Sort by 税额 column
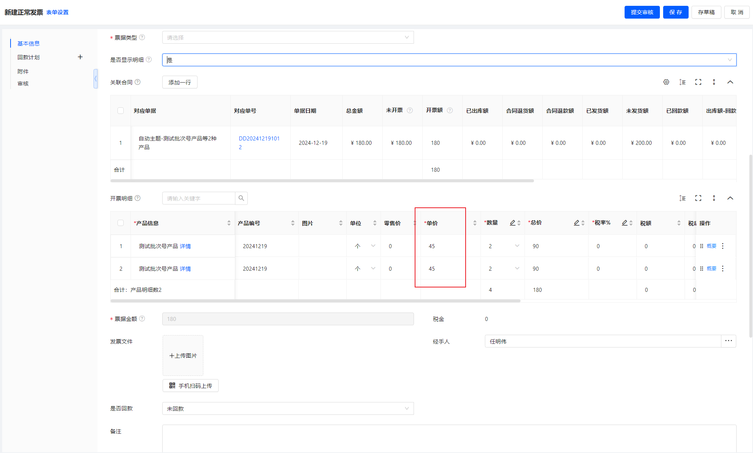 679,223
